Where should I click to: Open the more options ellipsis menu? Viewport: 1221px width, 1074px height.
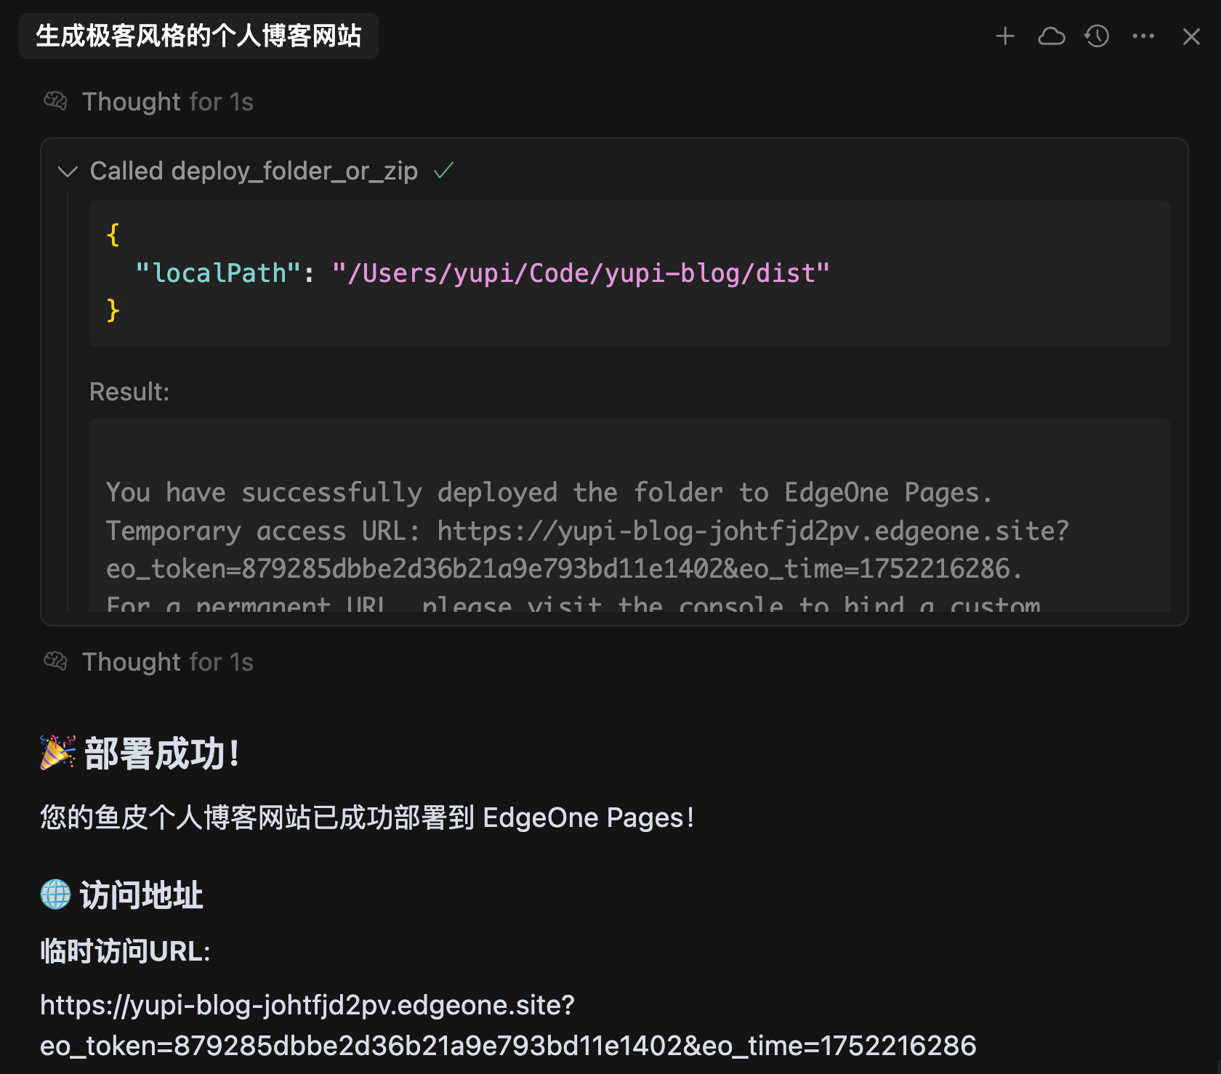pos(1143,36)
